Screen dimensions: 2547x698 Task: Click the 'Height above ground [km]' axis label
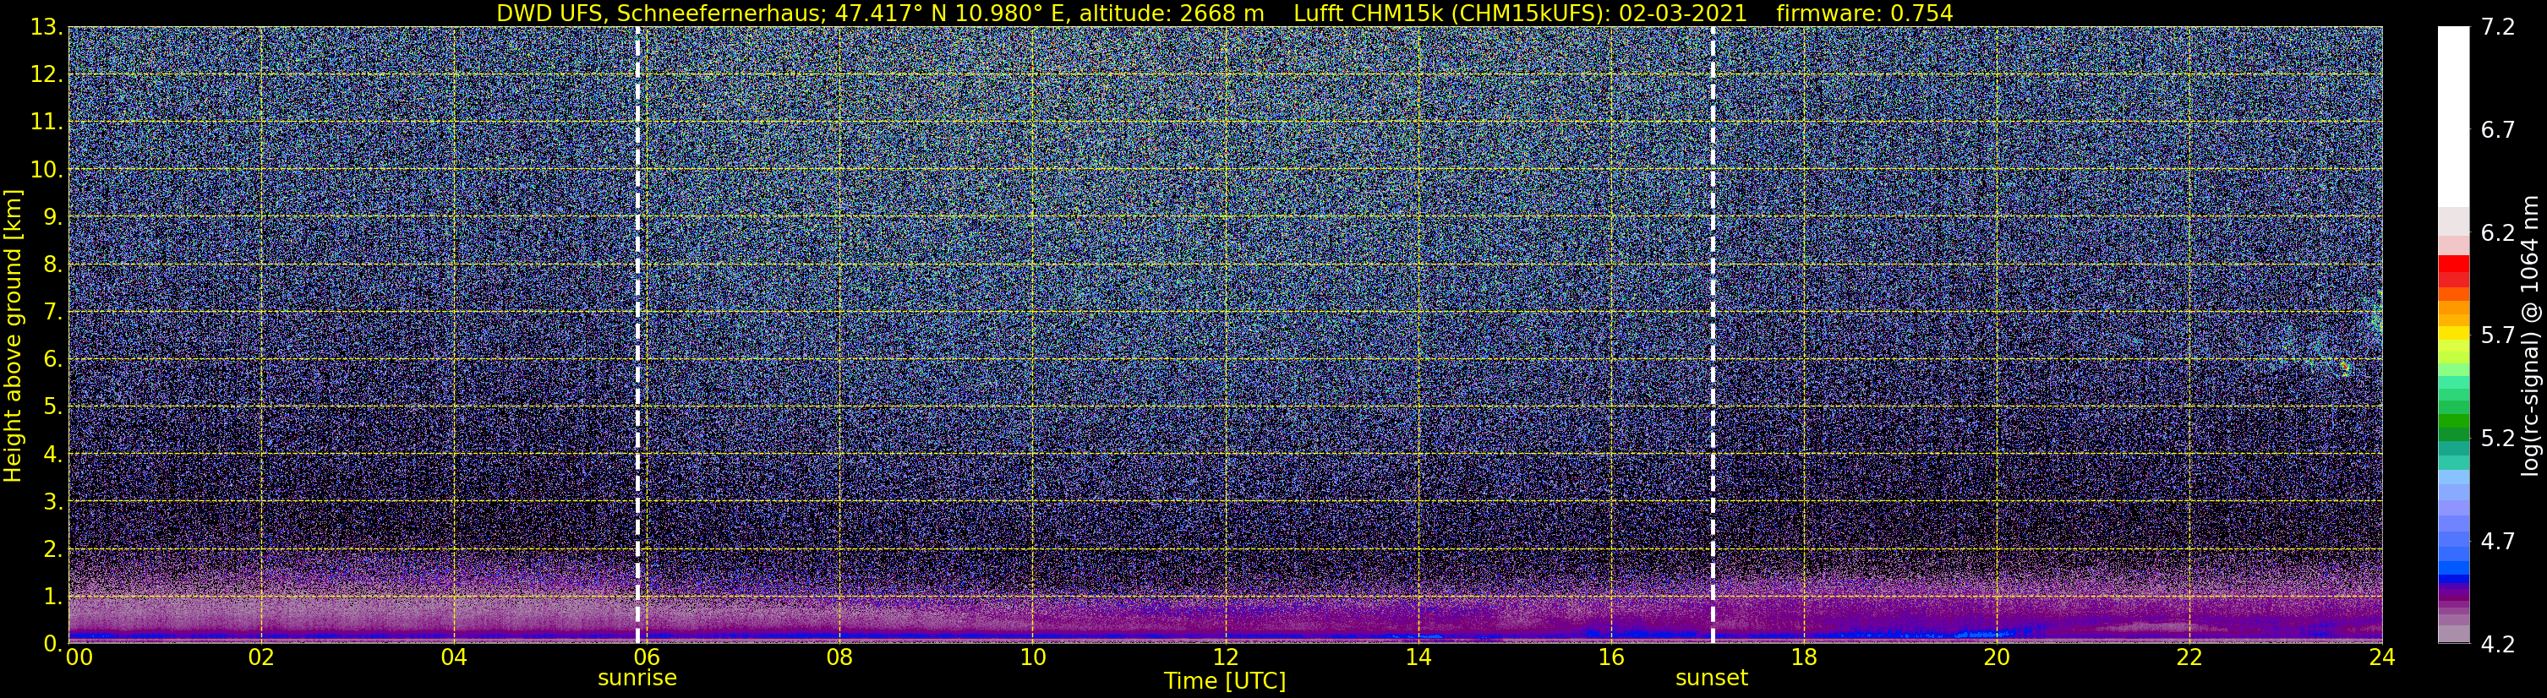pos(13,335)
